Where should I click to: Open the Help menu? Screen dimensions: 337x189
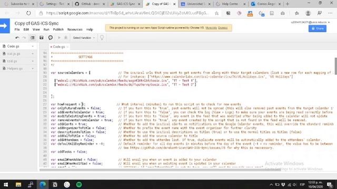coord(90,29)
